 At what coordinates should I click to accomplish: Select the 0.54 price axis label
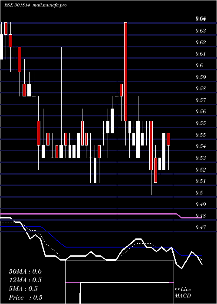tap(201, 146)
